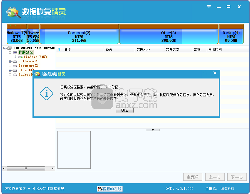Click the 主菜单 button
Screen dimensions: 250x194
click(x=193, y=177)
